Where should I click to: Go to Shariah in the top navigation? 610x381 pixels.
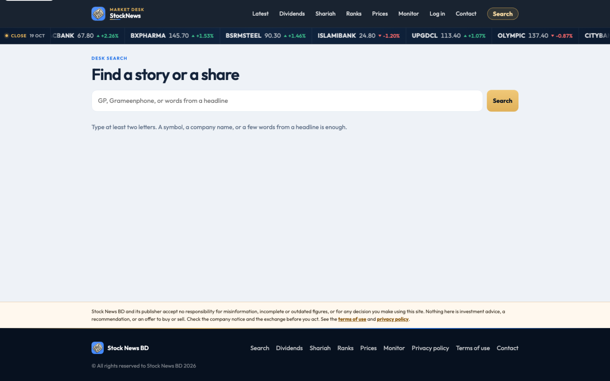pyautogui.click(x=325, y=14)
